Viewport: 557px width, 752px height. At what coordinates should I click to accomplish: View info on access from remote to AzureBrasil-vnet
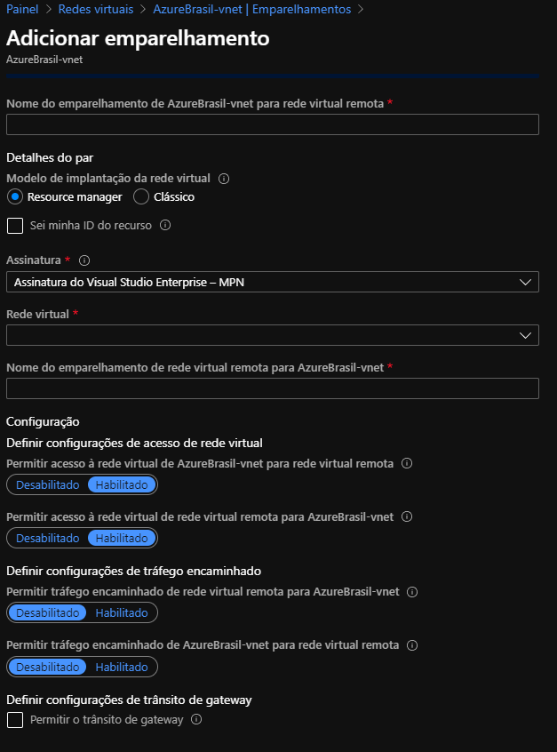click(x=407, y=516)
